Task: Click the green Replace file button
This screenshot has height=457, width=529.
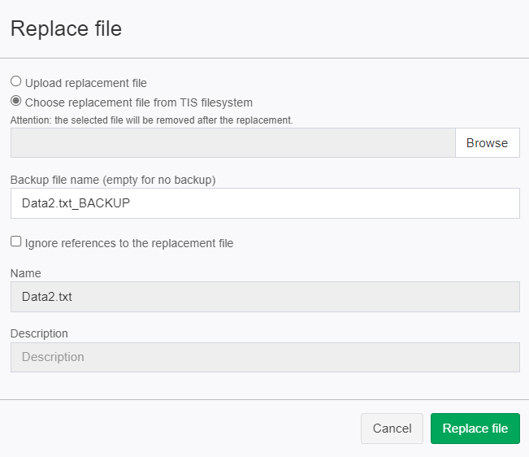Action: (x=475, y=429)
